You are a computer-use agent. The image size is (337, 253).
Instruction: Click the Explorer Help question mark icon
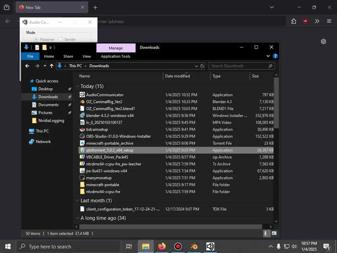point(275,56)
